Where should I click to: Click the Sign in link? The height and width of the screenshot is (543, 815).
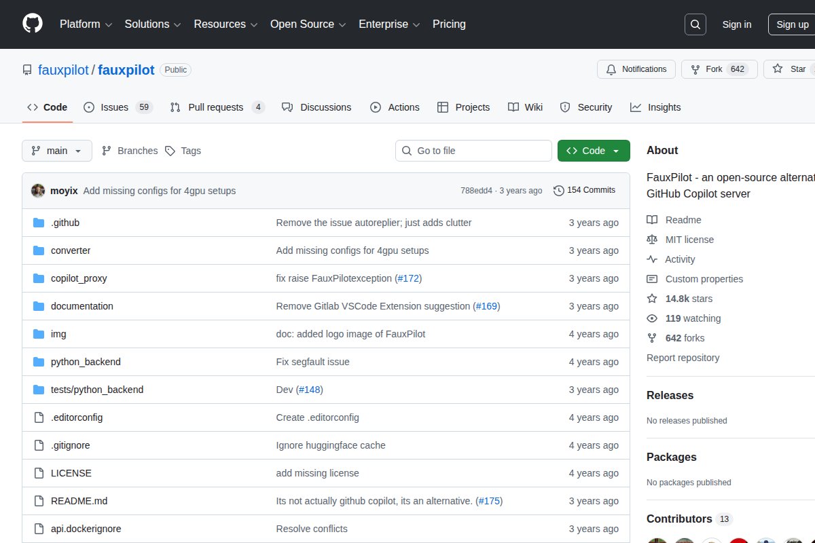click(x=736, y=24)
